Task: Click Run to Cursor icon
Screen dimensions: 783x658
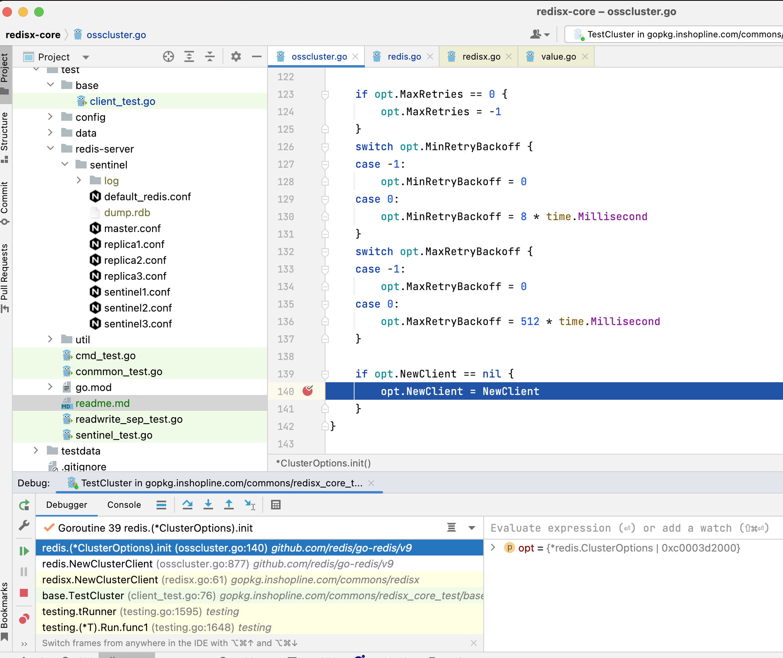Action: click(250, 505)
